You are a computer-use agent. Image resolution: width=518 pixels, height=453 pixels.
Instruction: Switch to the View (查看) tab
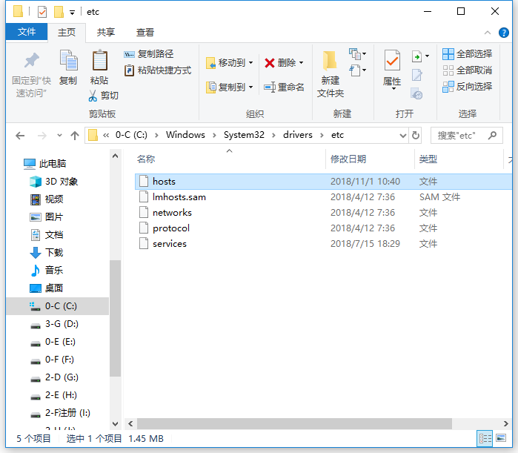click(x=145, y=33)
